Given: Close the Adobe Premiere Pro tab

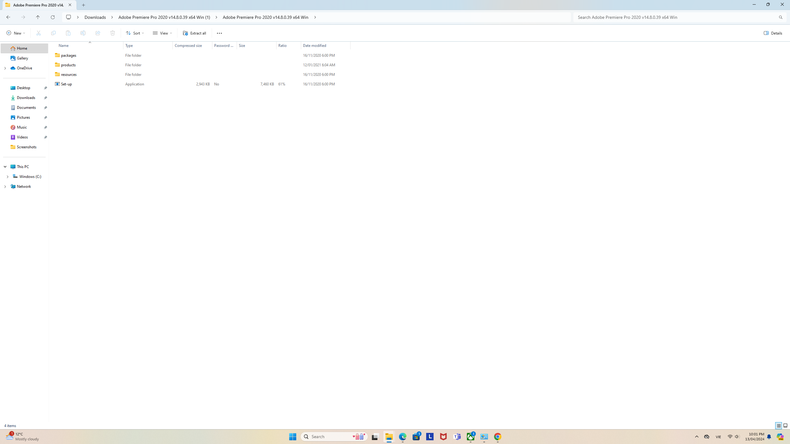Looking at the screenshot, I should pos(70,5).
